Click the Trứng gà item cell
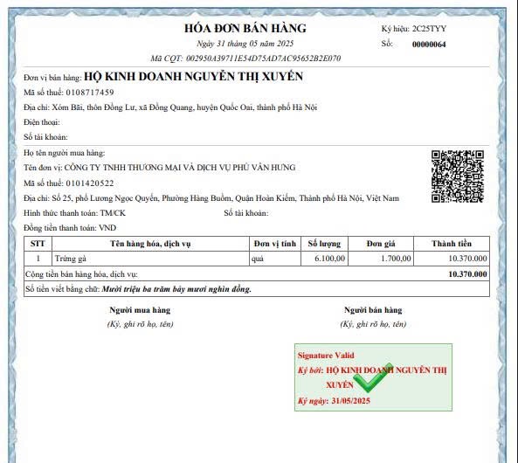This screenshot has height=463, width=518. click(x=150, y=259)
